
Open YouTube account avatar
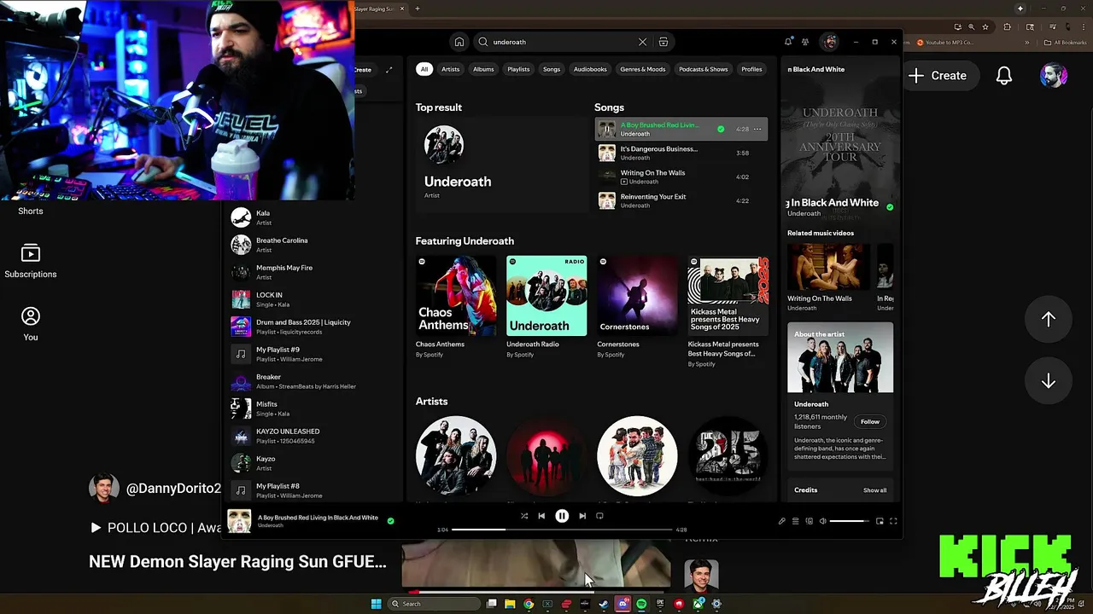[1054, 75]
